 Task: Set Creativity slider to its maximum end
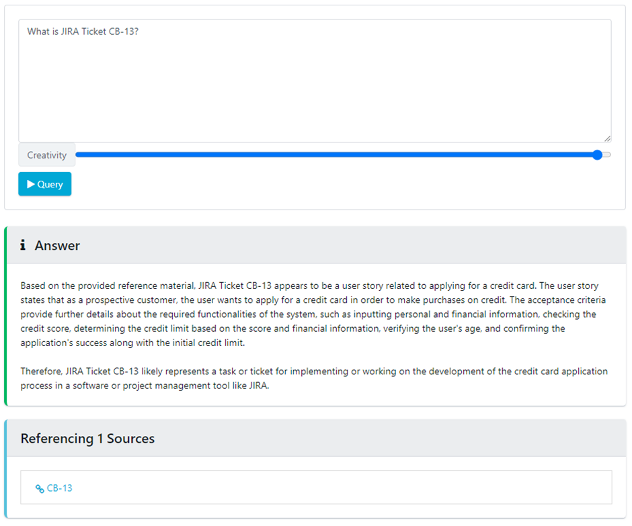(x=608, y=155)
